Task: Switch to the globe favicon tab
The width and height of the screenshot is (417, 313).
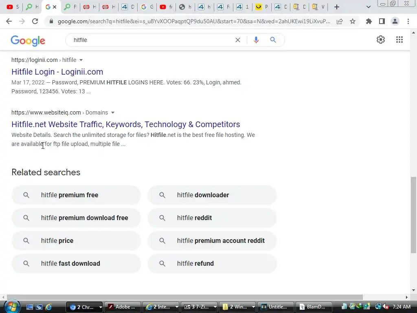Action: click(x=185, y=7)
